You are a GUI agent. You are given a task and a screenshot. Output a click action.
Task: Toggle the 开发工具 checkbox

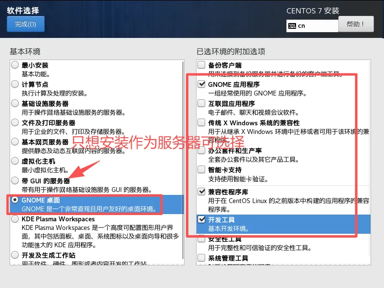coord(201,219)
